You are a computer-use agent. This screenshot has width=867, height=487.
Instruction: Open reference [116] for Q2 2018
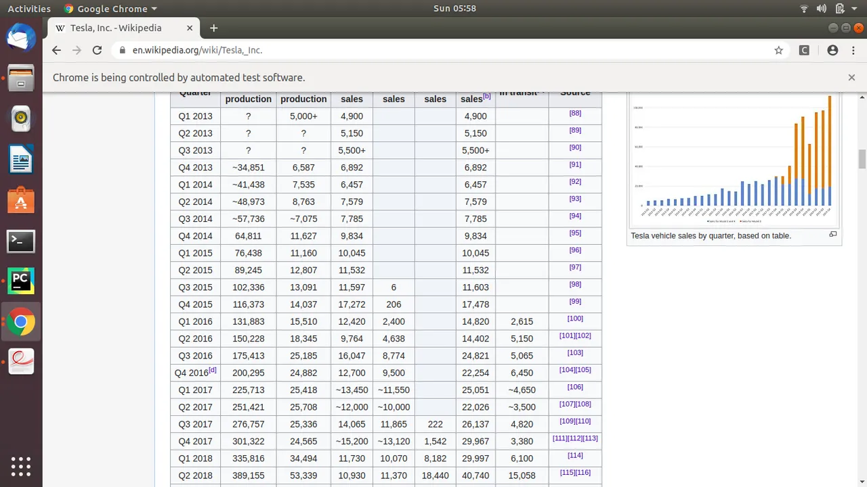(x=583, y=473)
